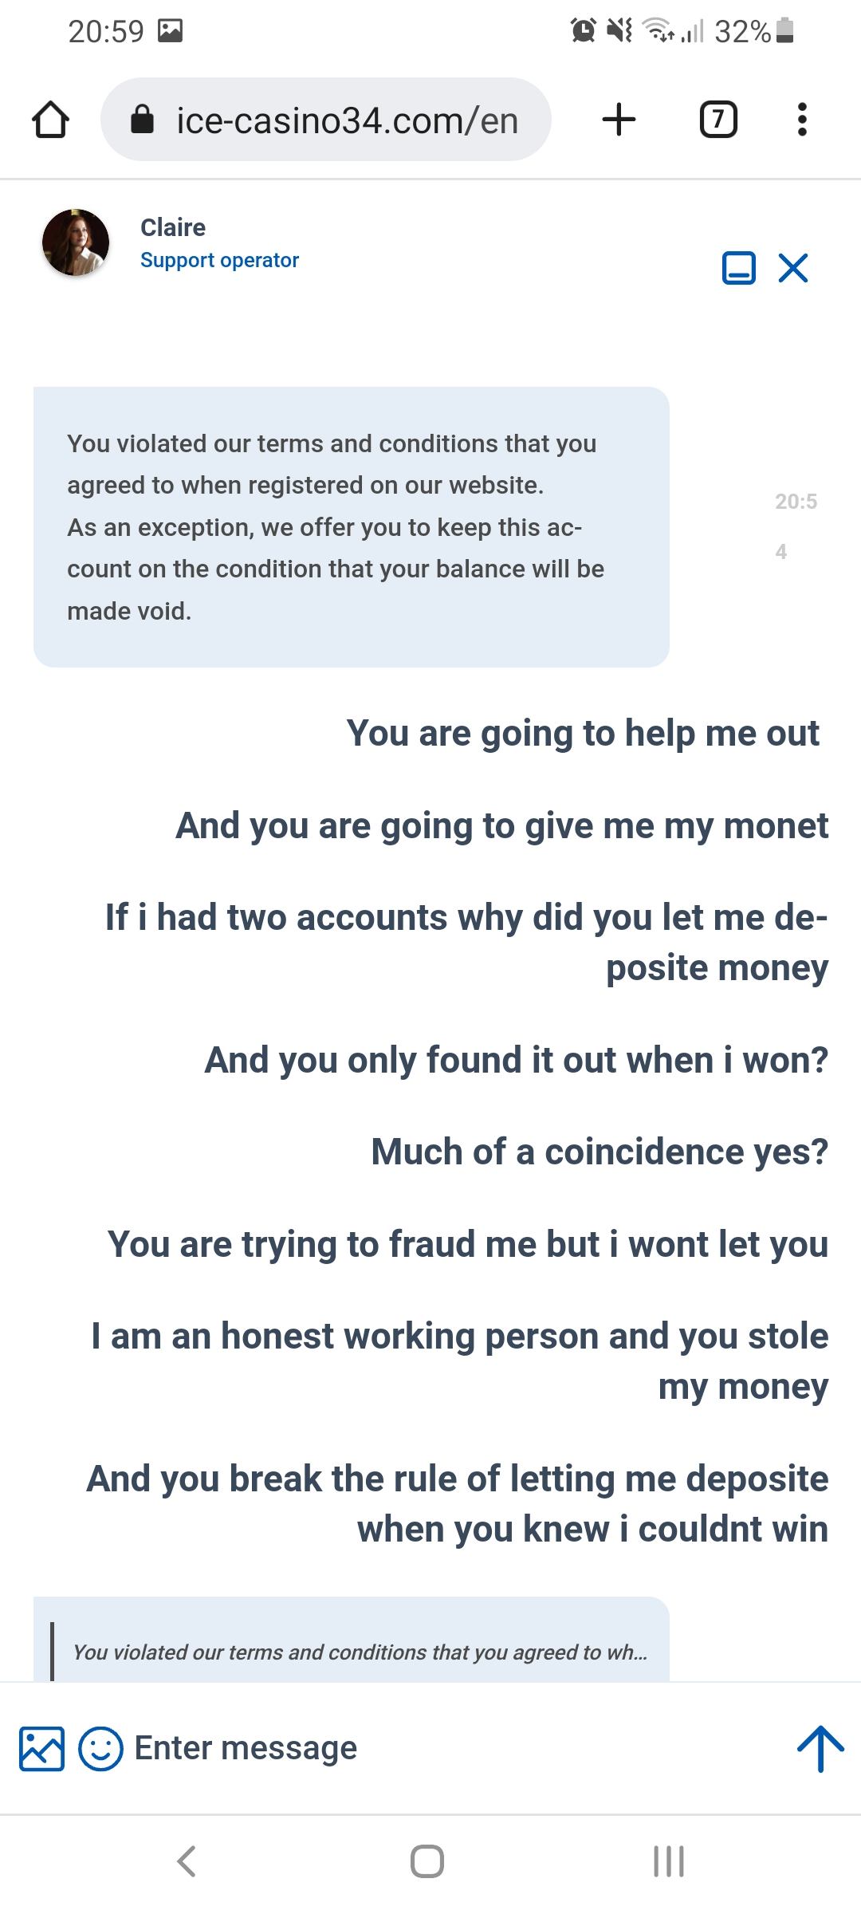Open the tab switcher showing 7
The image size is (861, 1914).
(x=718, y=120)
